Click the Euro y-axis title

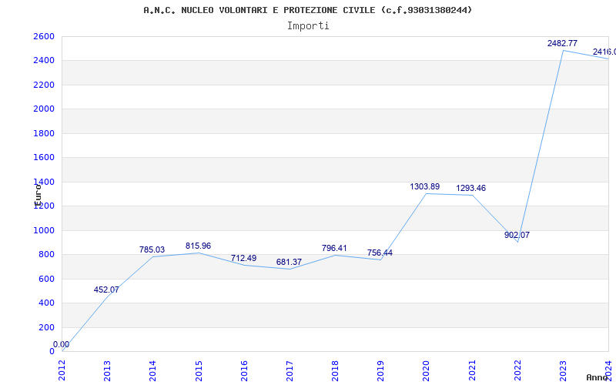click(x=36, y=192)
